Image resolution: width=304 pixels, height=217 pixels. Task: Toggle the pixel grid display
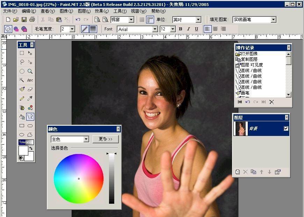[142, 20]
